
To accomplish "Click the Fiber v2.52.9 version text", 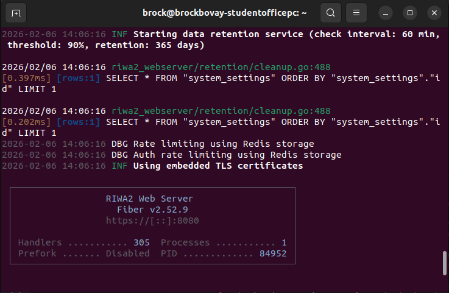I will tap(152, 210).
